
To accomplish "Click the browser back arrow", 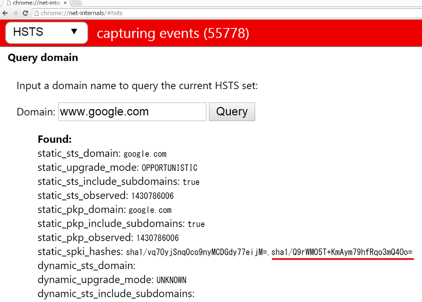I will [x=5, y=13].
